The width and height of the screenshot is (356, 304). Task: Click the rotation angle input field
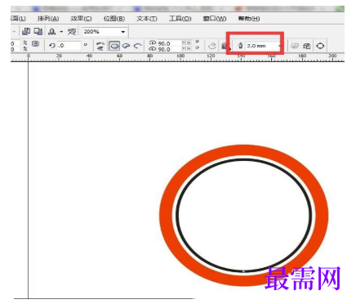tap(69, 46)
